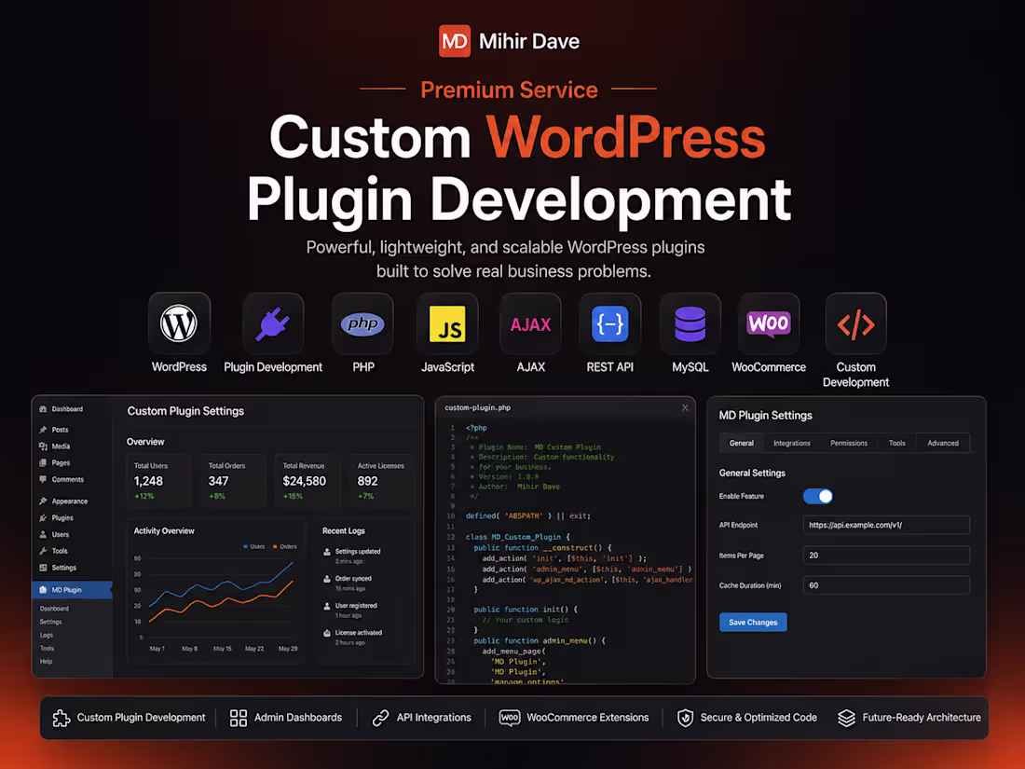Viewport: 1025px width, 769px height.
Task: Click the purple plug Plugin Development icon
Action: [273, 324]
